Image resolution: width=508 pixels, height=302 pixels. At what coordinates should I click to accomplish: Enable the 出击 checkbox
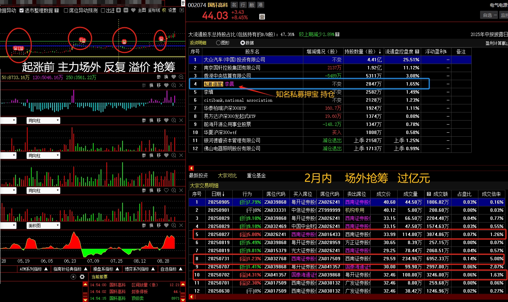(103, 10)
